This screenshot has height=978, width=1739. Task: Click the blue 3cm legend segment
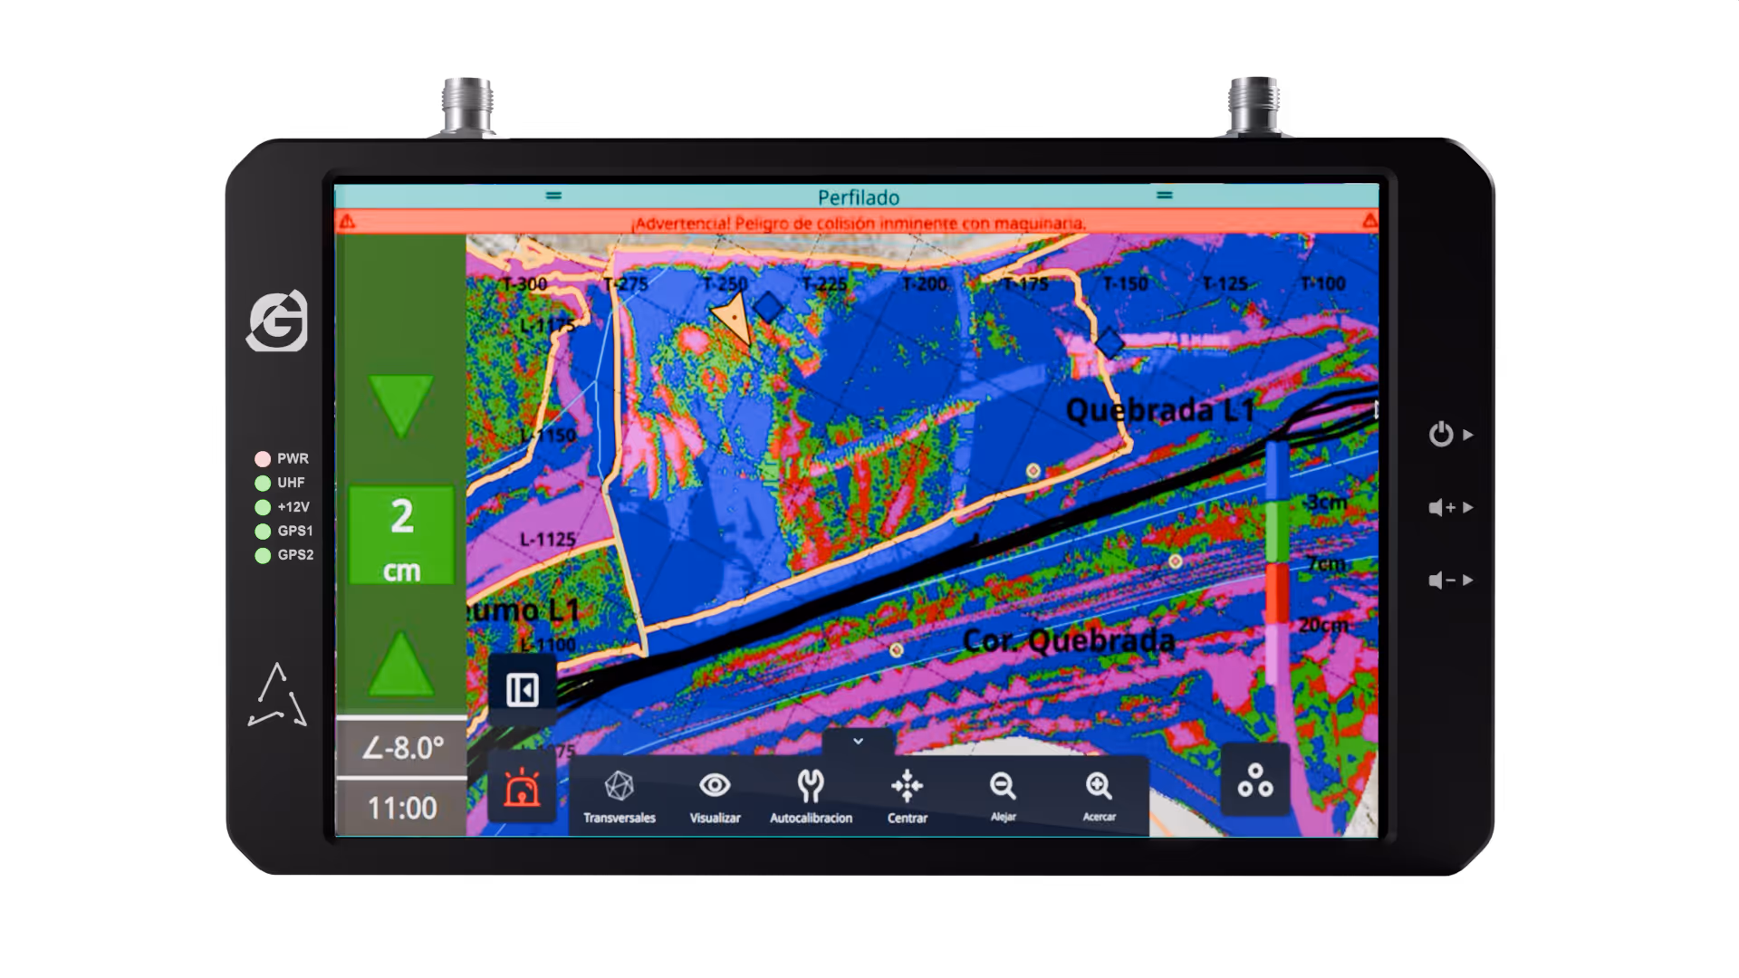pyautogui.click(x=1277, y=472)
